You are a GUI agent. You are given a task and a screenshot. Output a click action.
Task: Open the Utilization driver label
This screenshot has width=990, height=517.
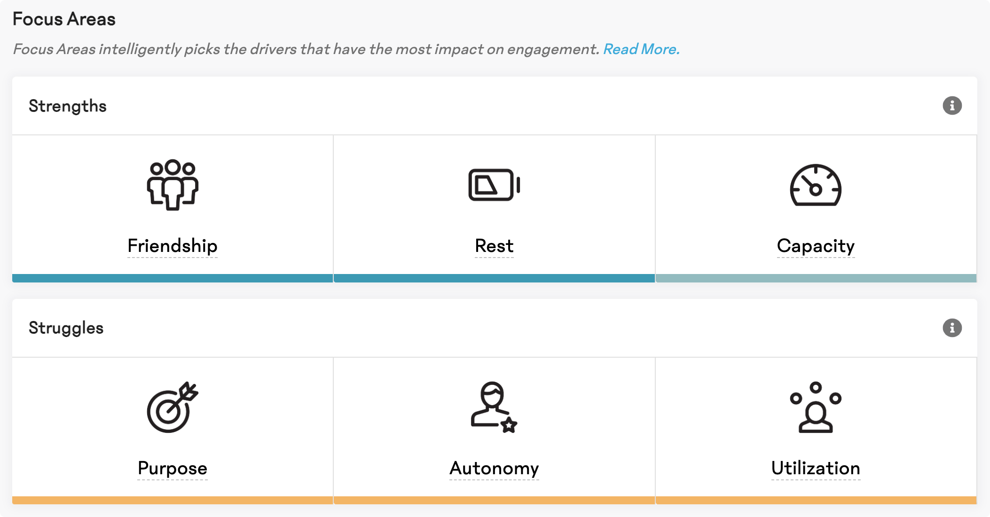(x=816, y=468)
